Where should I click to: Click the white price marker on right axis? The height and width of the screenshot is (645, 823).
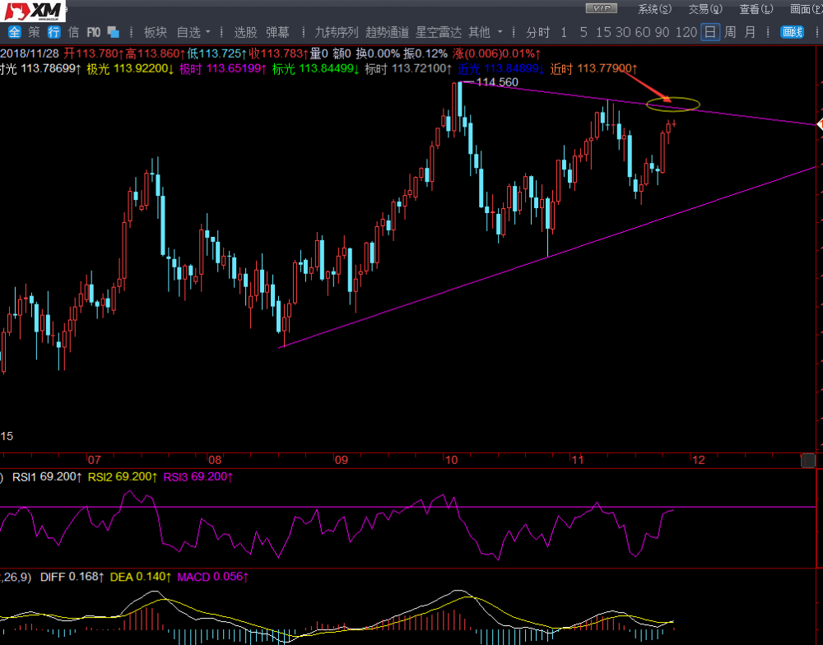(820, 125)
